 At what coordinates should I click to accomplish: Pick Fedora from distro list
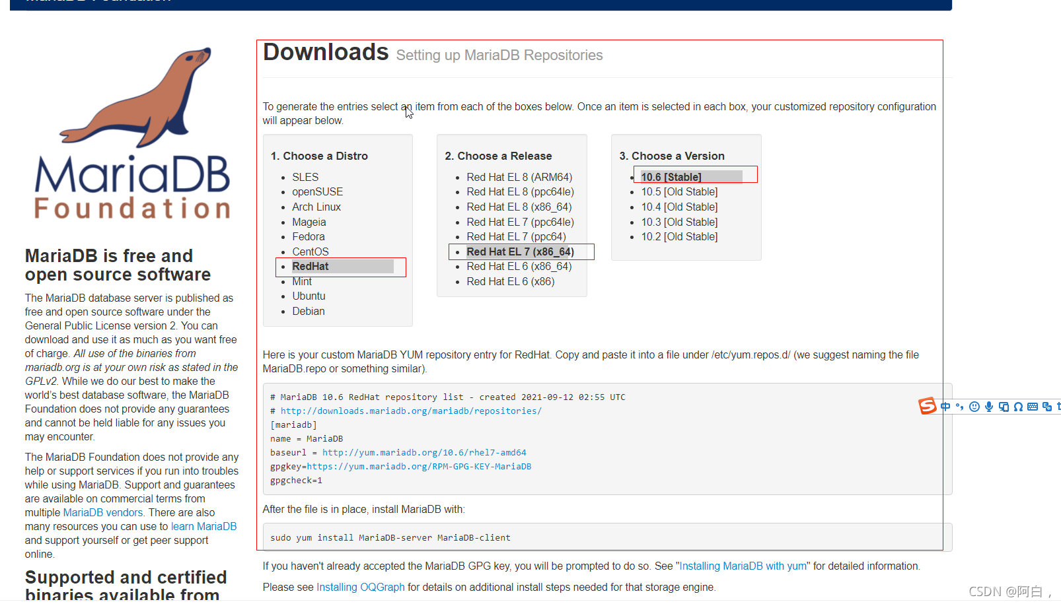pyautogui.click(x=309, y=236)
